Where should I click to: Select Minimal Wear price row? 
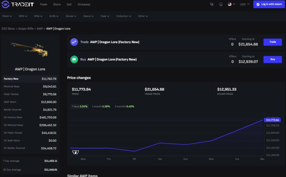[30, 87]
